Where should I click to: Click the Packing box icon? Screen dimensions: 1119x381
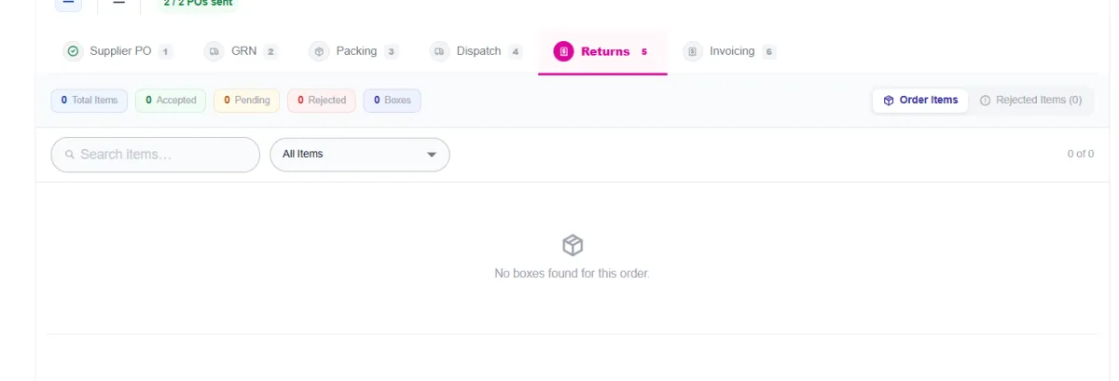[x=319, y=51]
